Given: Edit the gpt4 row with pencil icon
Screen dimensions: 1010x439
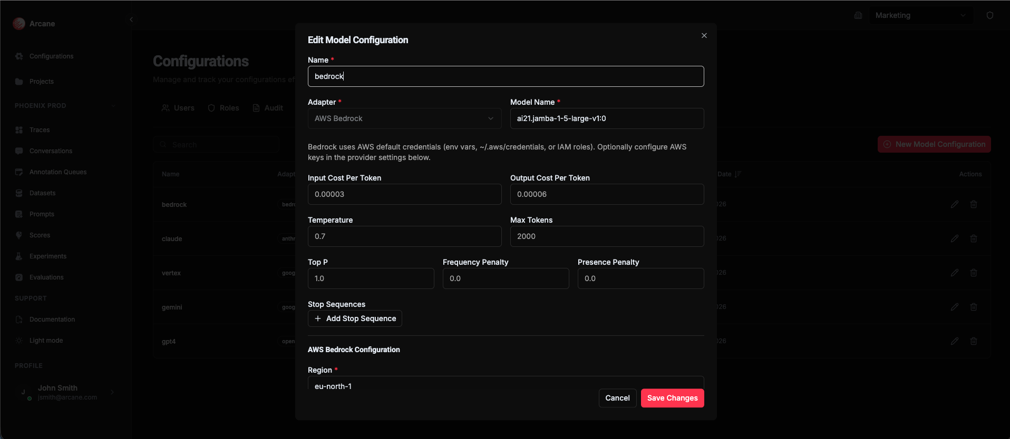Looking at the screenshot, I should click(x=955, y=341).
